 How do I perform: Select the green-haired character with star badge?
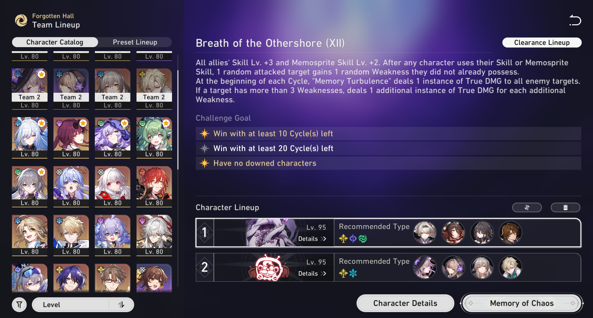154,138
